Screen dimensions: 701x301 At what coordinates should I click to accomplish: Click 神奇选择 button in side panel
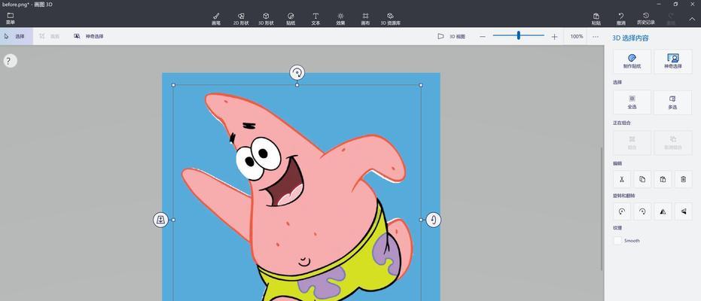tap(673, 62)
